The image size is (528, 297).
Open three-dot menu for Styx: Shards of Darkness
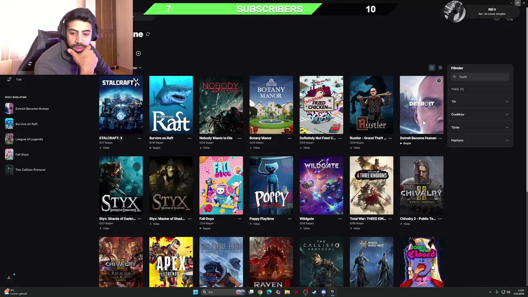point(139,219)
